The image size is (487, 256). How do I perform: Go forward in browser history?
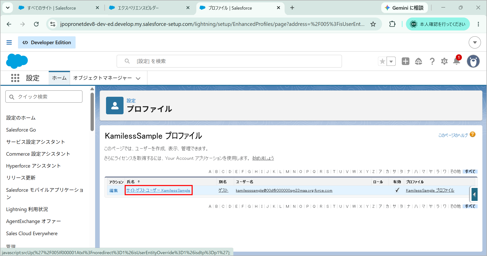point(23,24)
